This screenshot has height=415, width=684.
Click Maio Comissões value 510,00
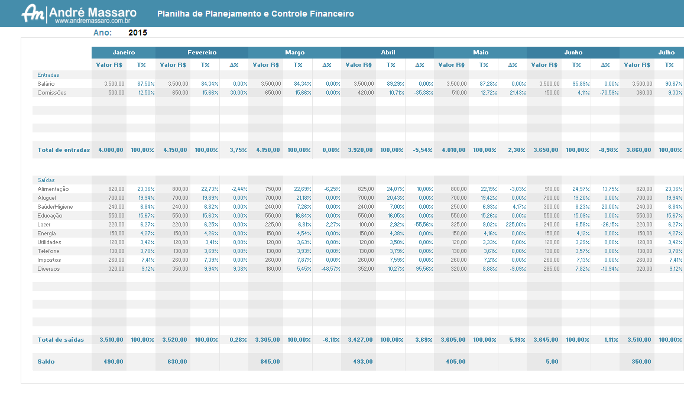click(459, 92)
